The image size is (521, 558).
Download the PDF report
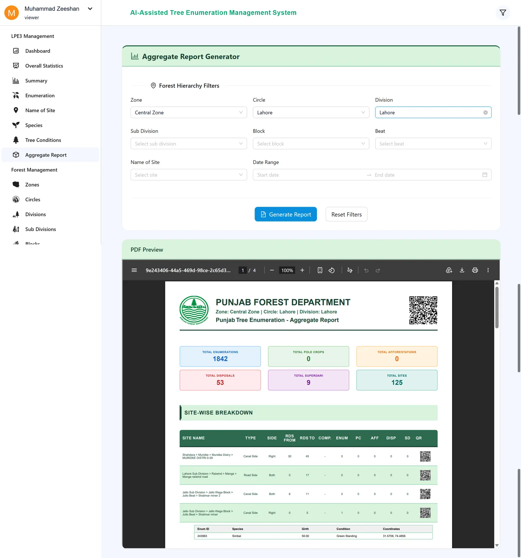point(462,270)
